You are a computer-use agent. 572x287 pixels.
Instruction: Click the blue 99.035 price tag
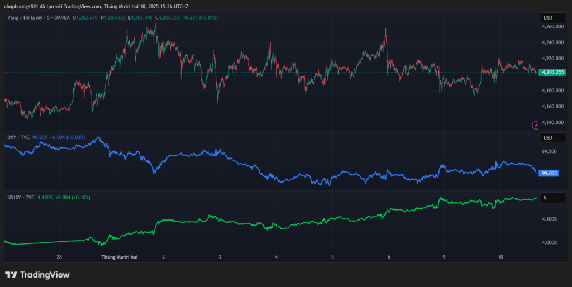550,173
